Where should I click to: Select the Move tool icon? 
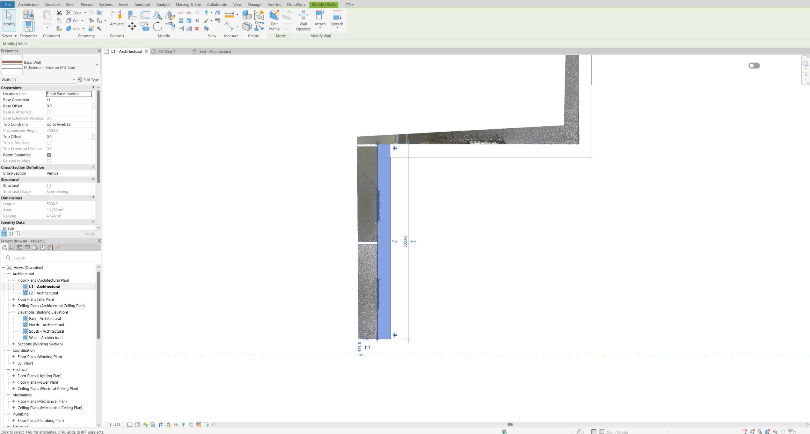coord(132,26)
